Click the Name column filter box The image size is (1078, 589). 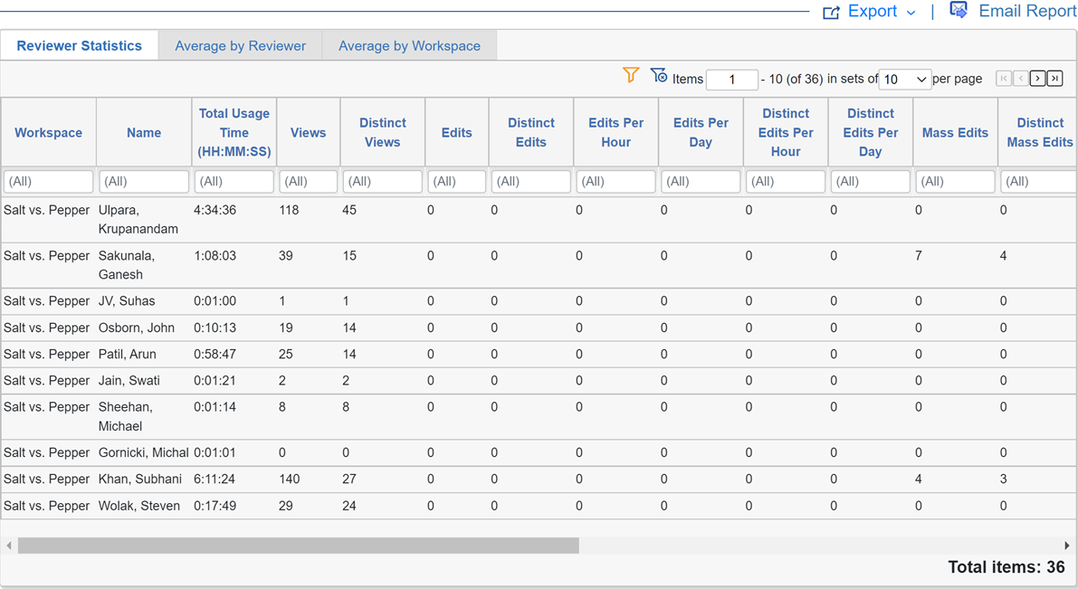[144, 182]
